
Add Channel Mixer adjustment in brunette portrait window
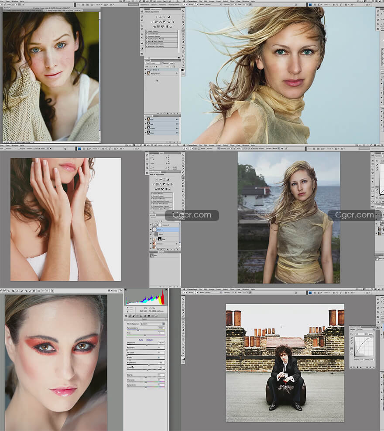click(173, 21)
